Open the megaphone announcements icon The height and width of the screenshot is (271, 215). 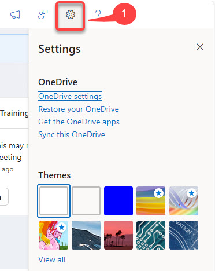pyautogui.click(x=15, y=14)
